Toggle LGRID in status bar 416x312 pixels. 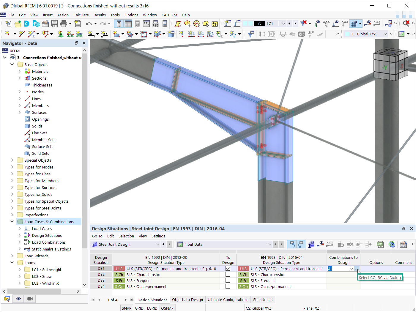point(152,308)
